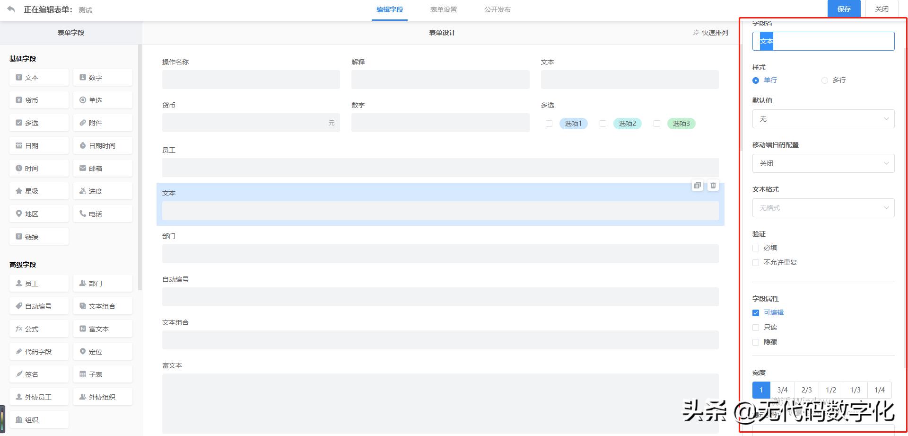Open the 默认值 dropdown showing 无

[823, 119]
